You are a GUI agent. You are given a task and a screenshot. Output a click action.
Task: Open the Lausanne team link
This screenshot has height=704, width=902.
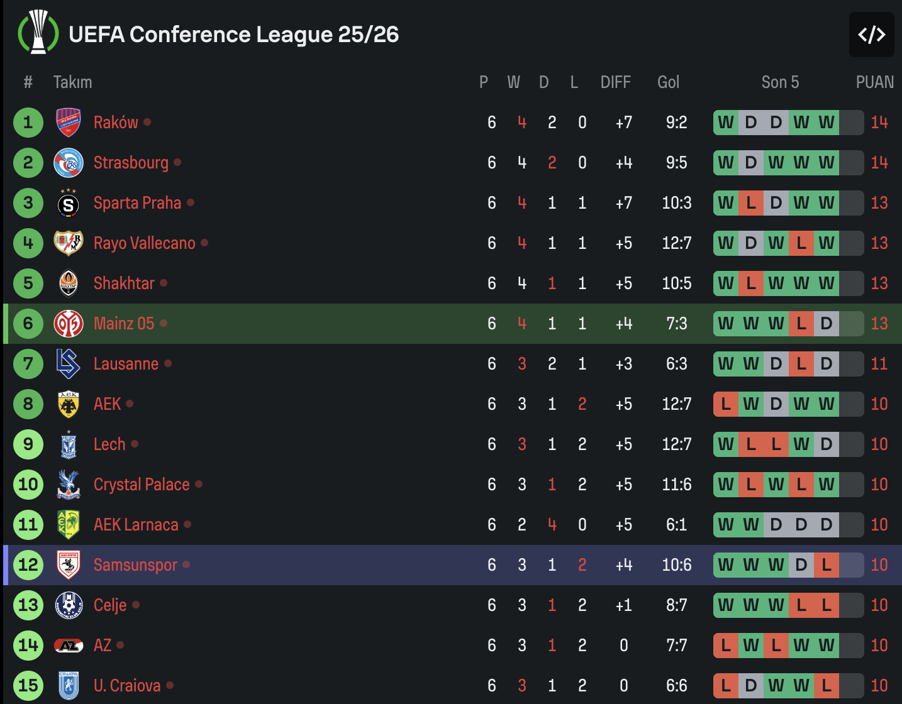tap(126, 364)
